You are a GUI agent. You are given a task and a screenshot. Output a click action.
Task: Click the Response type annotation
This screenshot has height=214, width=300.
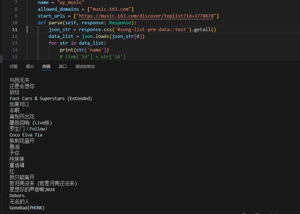(x=120, y=23)
